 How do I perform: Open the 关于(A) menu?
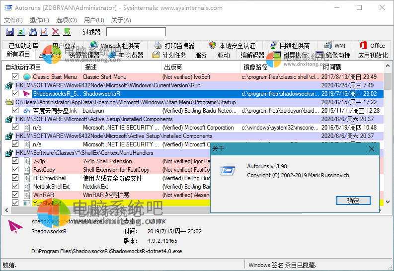point(121,20)
